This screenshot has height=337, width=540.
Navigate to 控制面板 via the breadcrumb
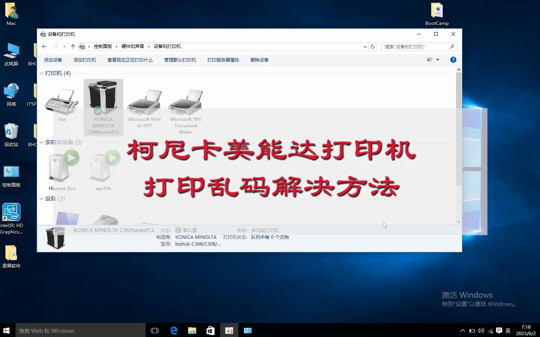pos(103,46)
